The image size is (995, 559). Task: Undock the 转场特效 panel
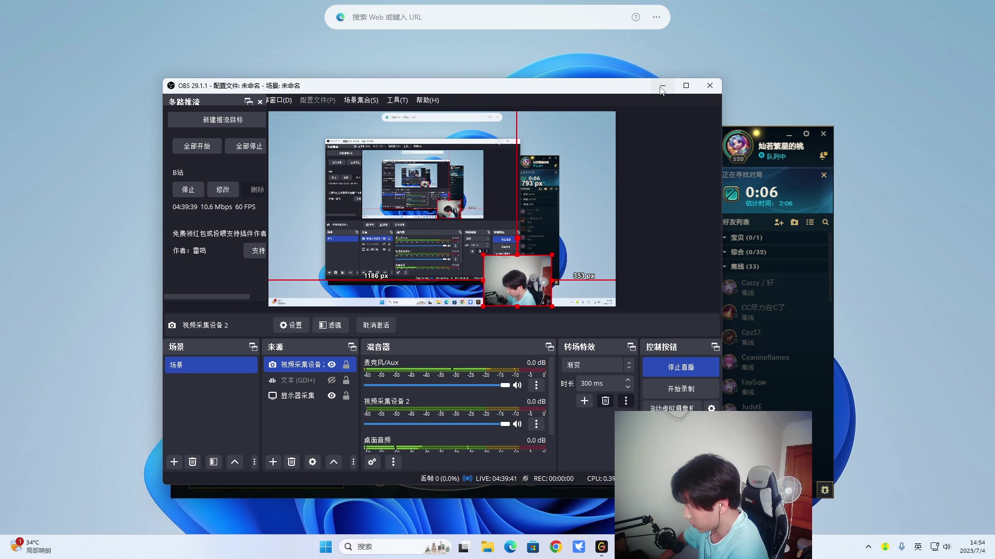coord(631,347)
